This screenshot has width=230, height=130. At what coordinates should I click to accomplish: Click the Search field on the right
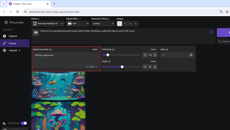(223, 41)
